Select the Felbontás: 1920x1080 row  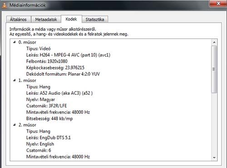[x=47, y=61]
